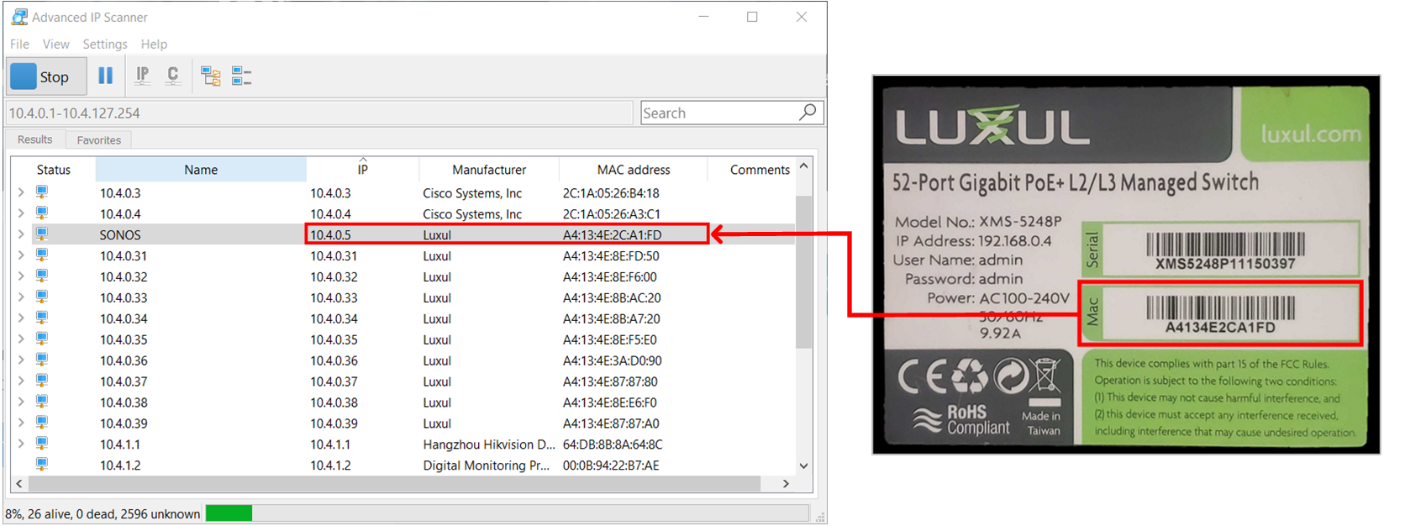This screenshot has height=526, width=1405.
Task: Expand the 10.4.0.34 device row
Action: [x=21, y=318]
